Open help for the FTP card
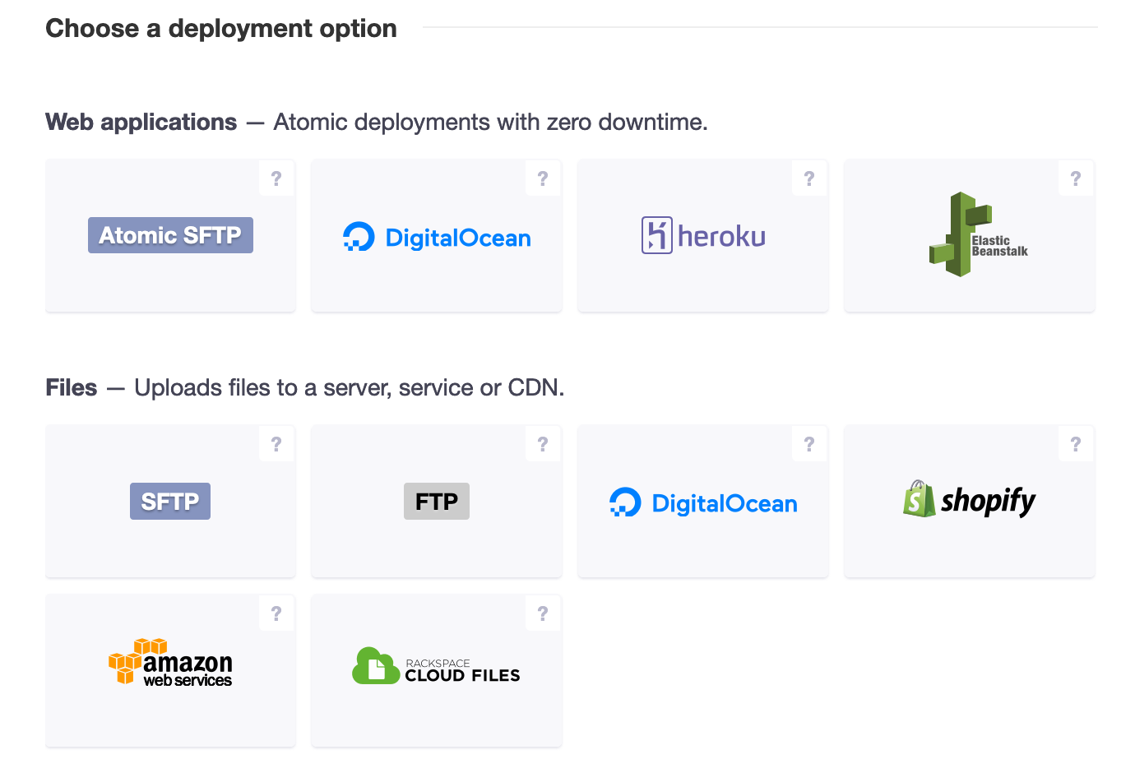Screen dimensions: 1135x773 543,444
